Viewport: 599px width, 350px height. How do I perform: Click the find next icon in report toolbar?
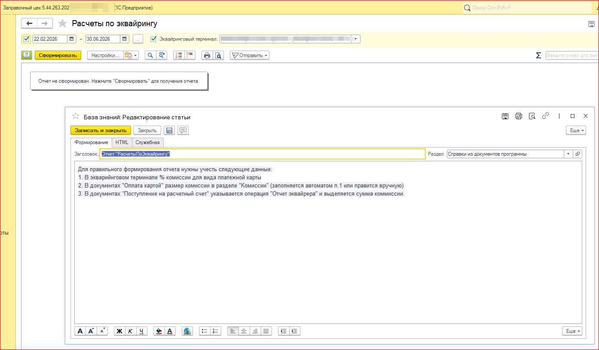(x=162, y=55)
